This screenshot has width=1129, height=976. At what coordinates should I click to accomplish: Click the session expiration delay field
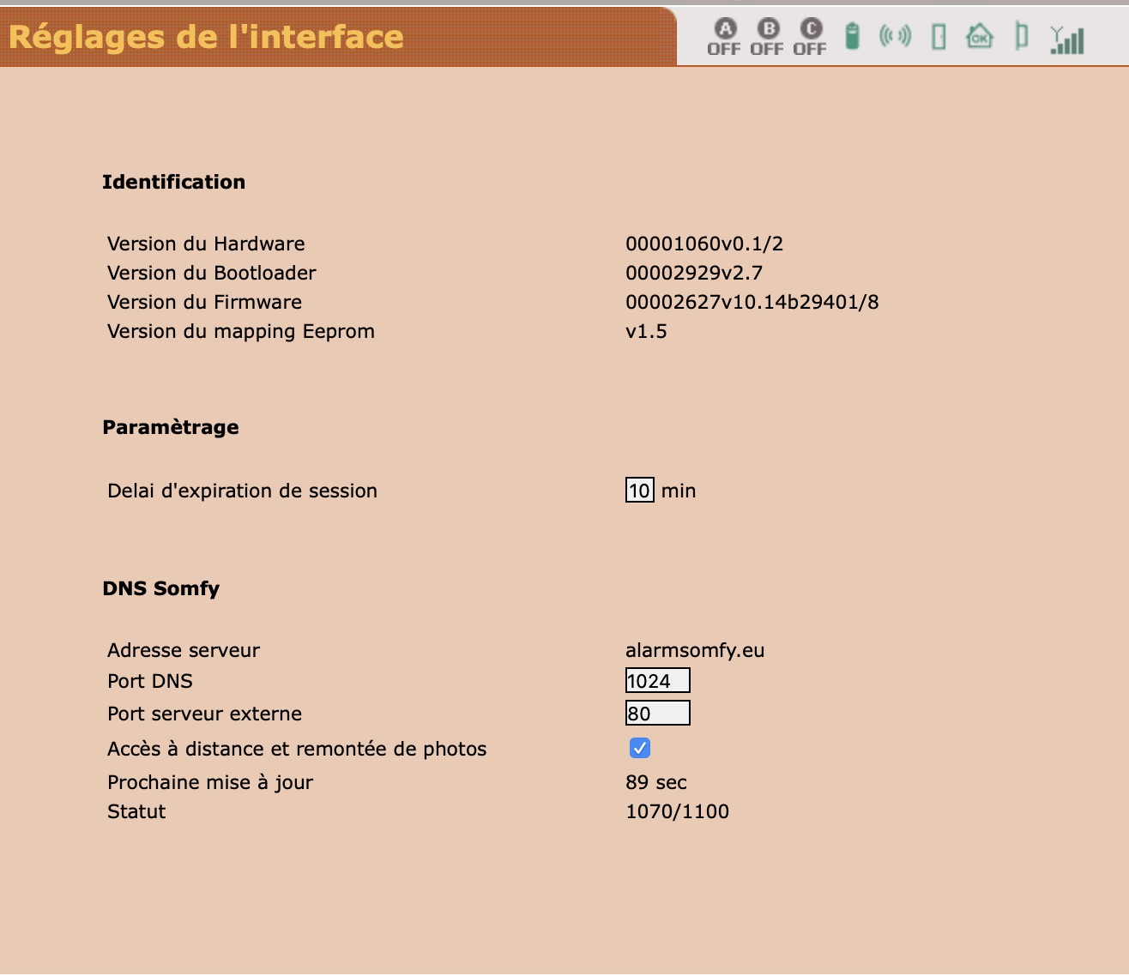point(639,490)
